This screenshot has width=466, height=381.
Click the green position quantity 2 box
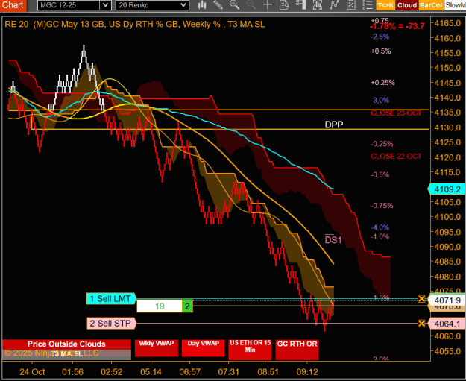pos(187,306)
